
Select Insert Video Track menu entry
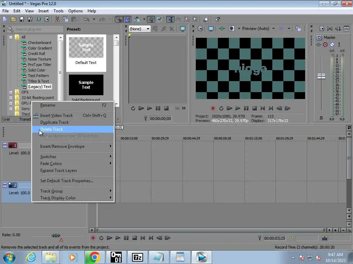click(x=73, y=115)
